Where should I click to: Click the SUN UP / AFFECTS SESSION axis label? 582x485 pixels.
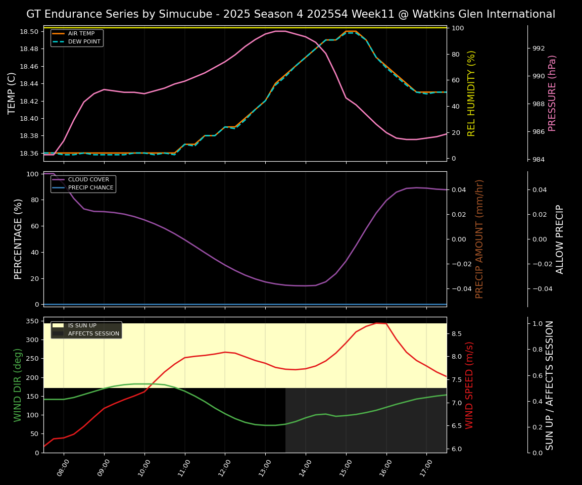click(x=550, y=384)
